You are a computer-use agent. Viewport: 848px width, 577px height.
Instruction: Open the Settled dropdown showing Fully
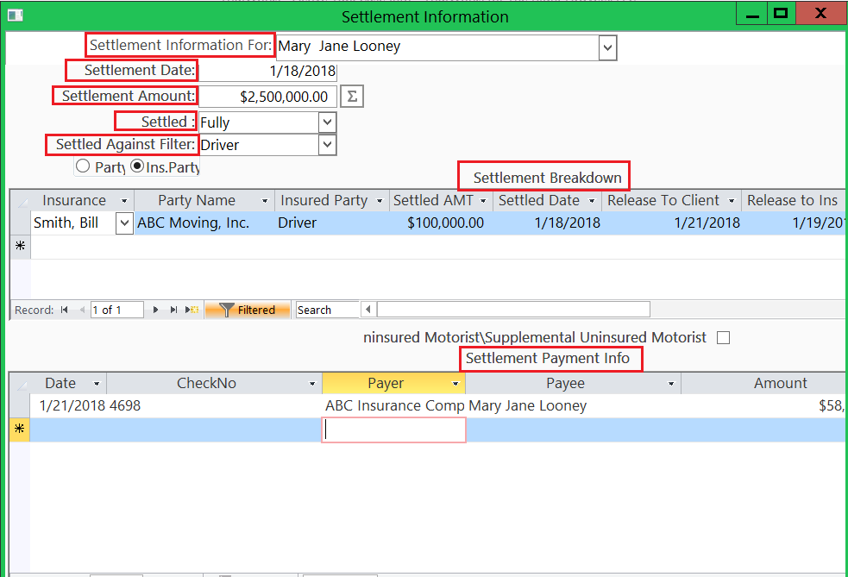coord(326,122)
